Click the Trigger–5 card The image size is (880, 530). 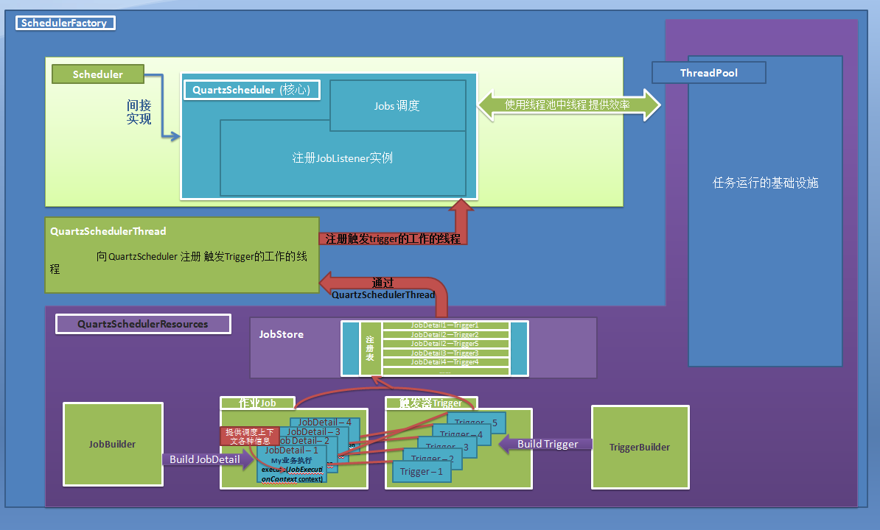click(476, 422)
